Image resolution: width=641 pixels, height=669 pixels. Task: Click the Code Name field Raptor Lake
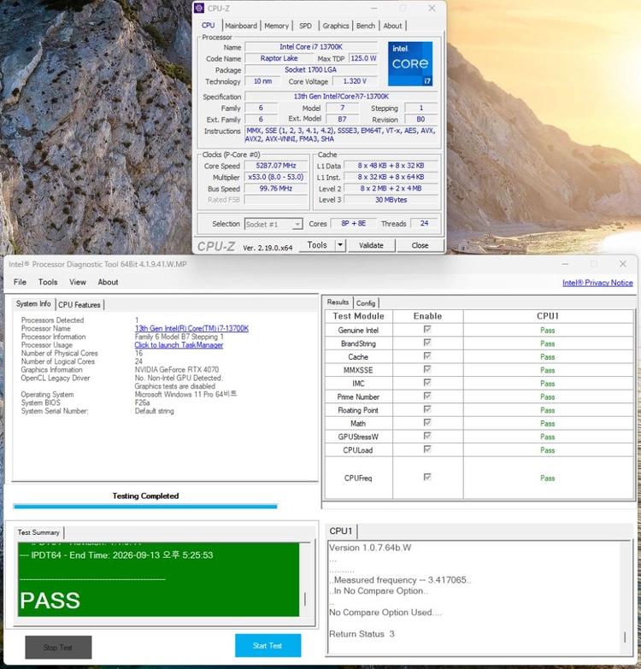[x=279, y=58]
